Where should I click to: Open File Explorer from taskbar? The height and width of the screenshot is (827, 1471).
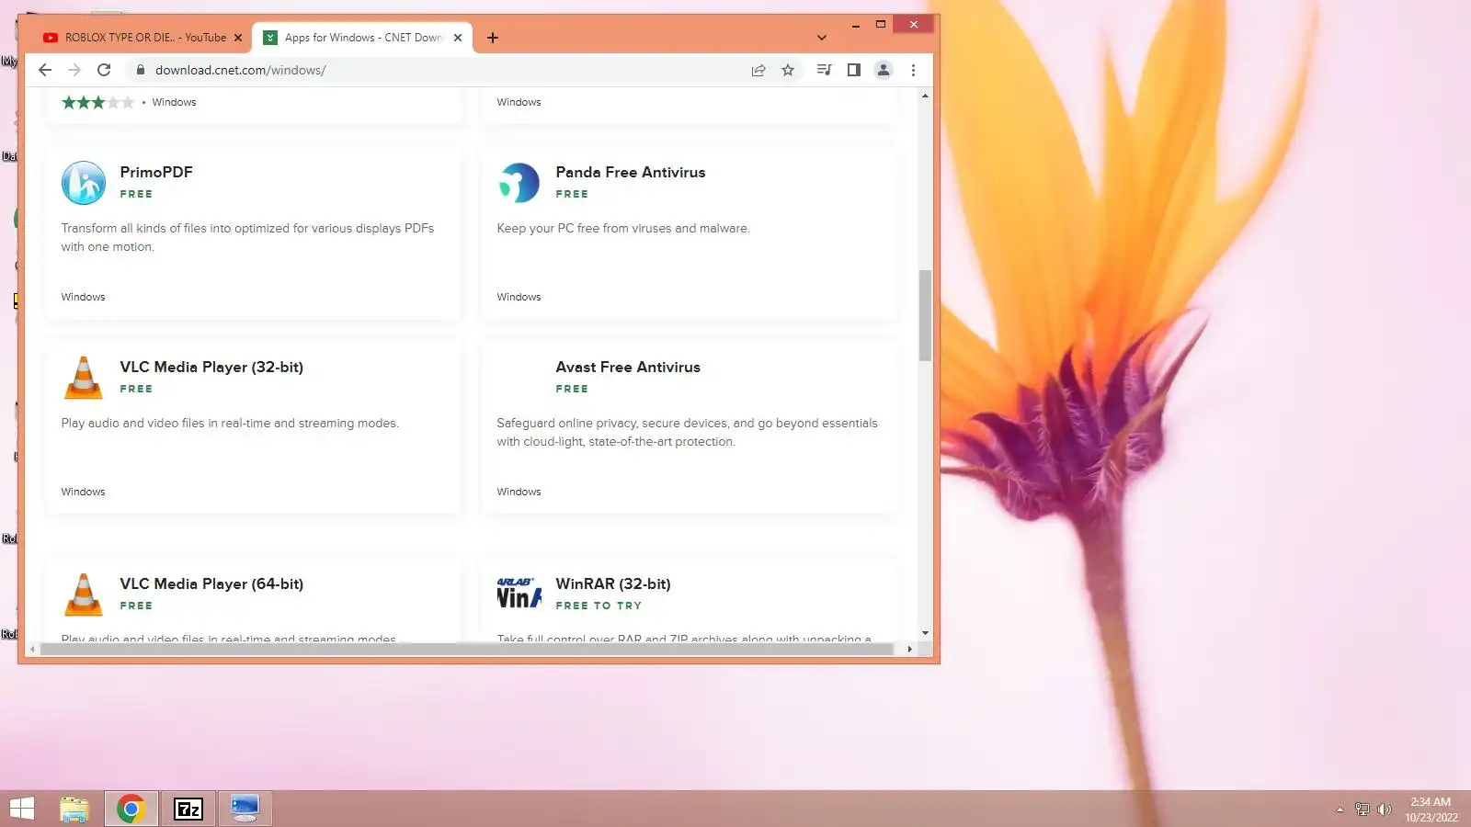point(74,809)
